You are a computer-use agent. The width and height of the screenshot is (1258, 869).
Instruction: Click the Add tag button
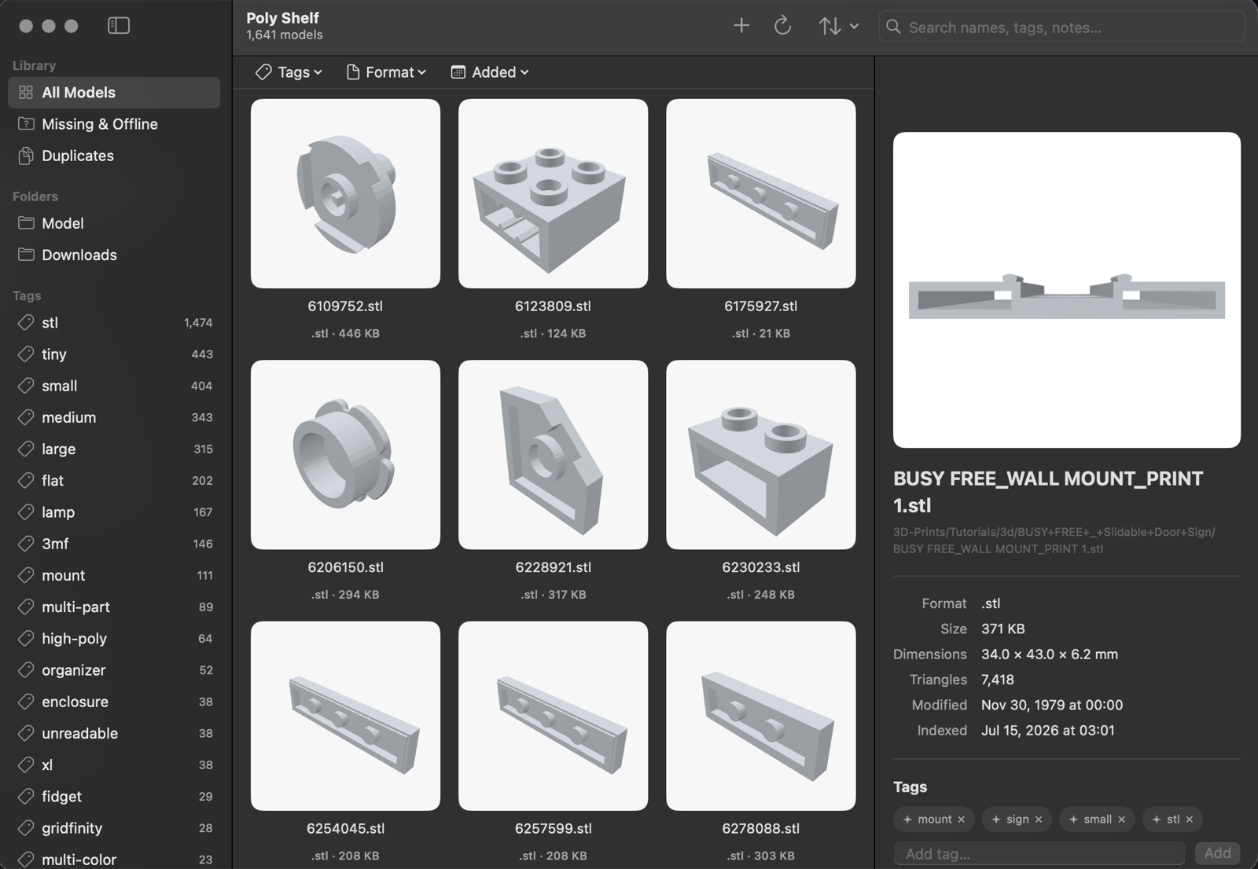click(x=1217, y=853)
